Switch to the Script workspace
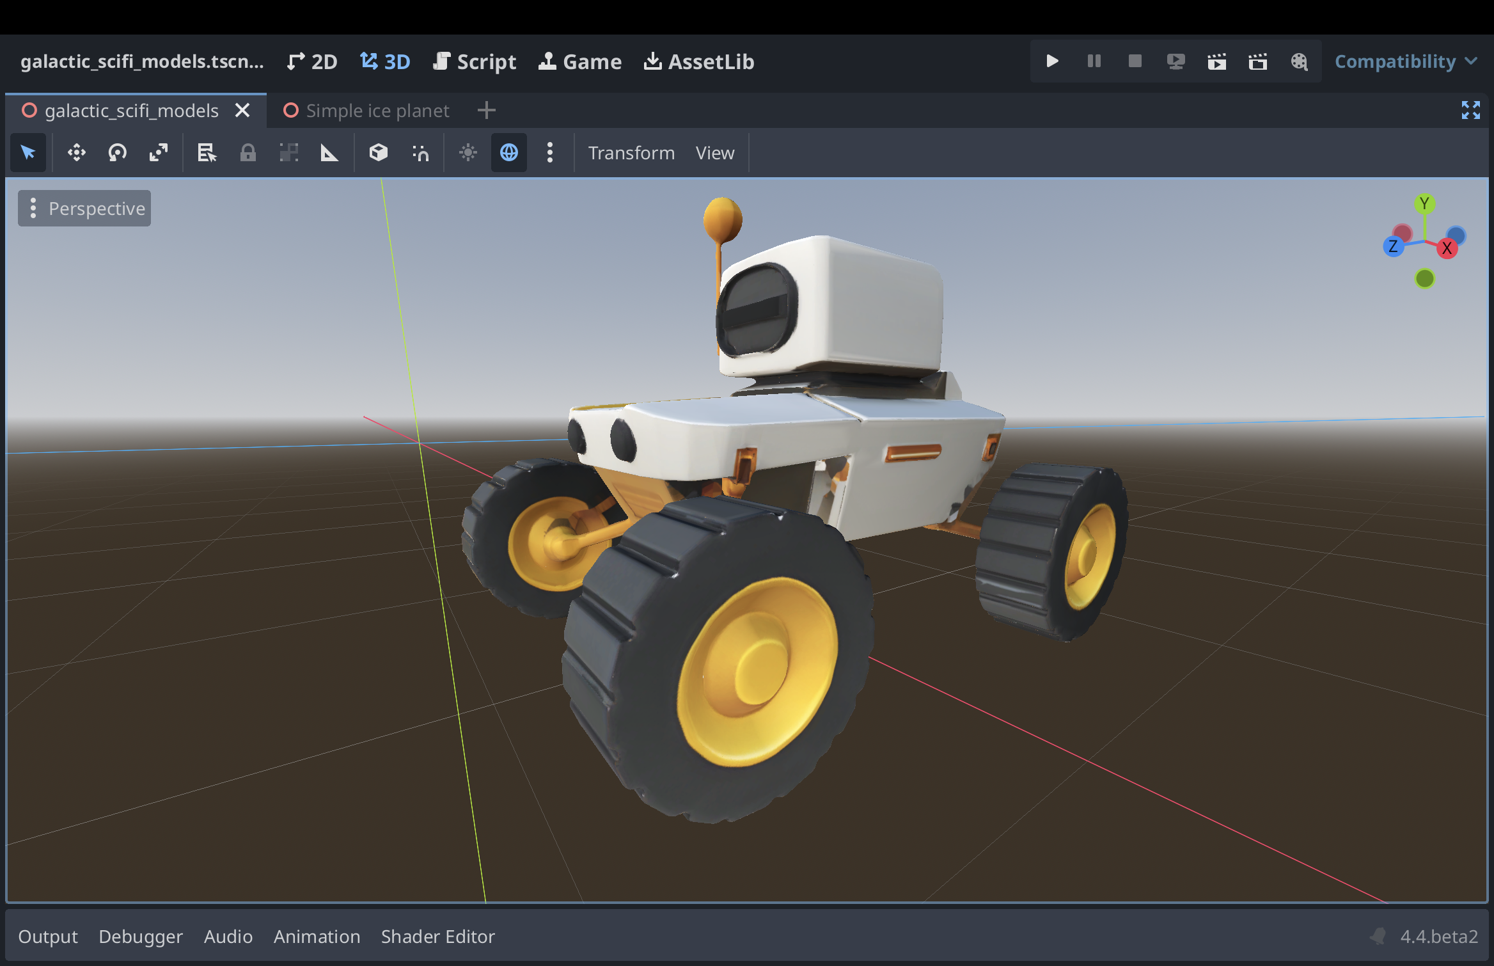The height and width of the screenshot is (966, 1494). [x=475, y=62]
